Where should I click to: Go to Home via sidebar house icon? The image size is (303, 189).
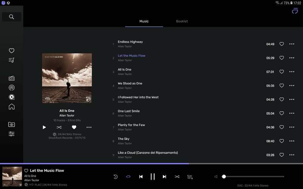tap(11, 107)
